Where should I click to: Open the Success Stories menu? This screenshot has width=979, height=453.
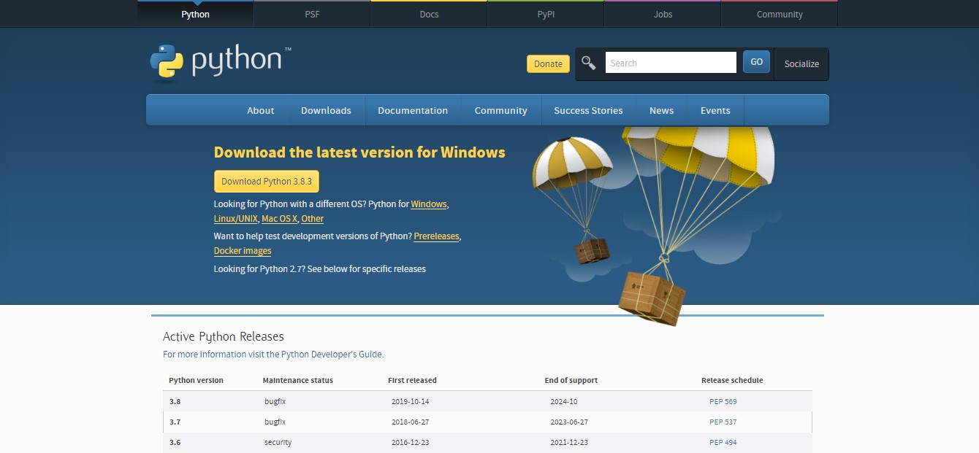click(x=588, y=110)
